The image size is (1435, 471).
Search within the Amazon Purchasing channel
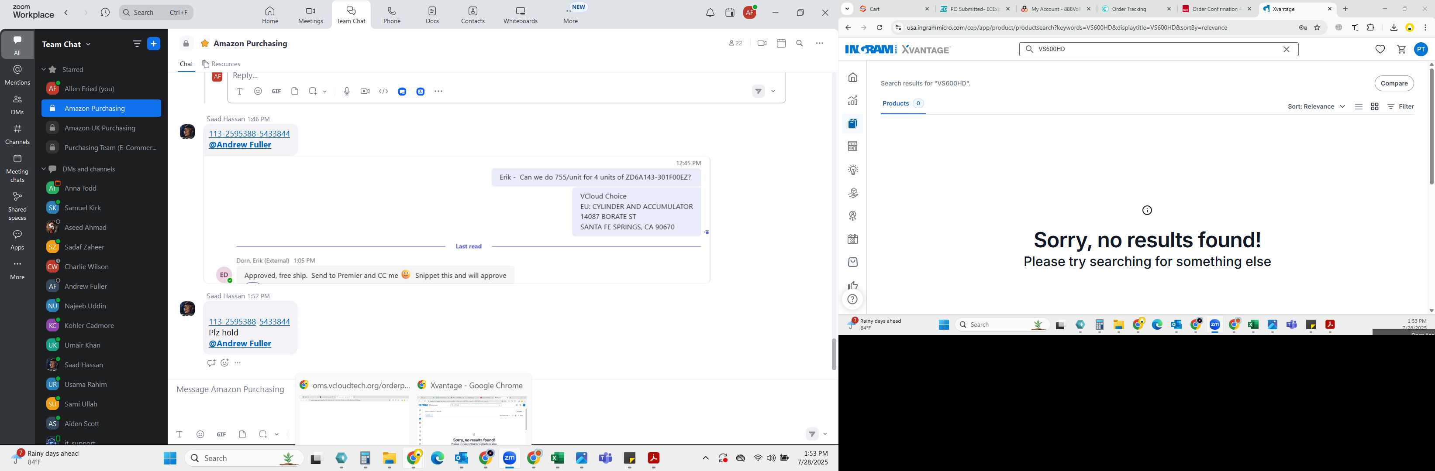click(800, 43)
